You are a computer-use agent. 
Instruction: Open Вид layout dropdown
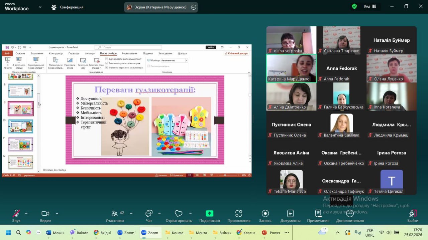(370, 6)
